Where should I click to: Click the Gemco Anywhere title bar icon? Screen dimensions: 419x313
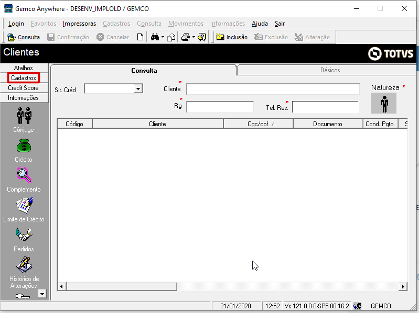[8, 8]
